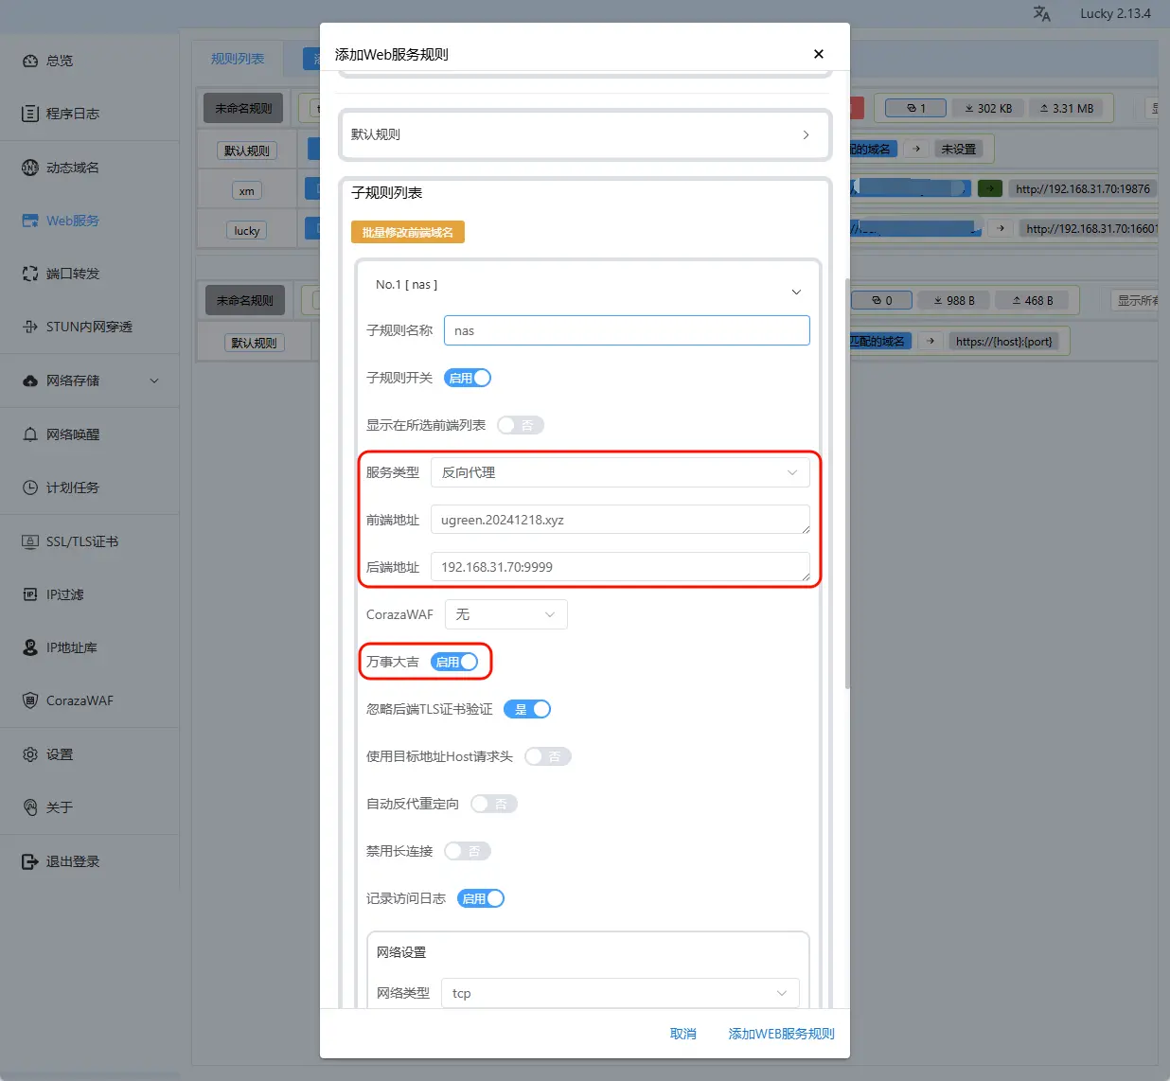The height and width of the screenshot is (1081, 1170).
Task: Open the 总览 overview icon in sidebar
Action: pyautogui.click(x=30, y=61)
